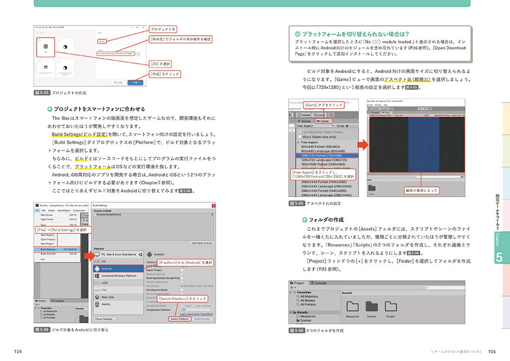Image resolution: width=510 pixels, height=361 pixels.
Task: Switch to the Scene tab above Free Aspect
Action: (304, 121)
